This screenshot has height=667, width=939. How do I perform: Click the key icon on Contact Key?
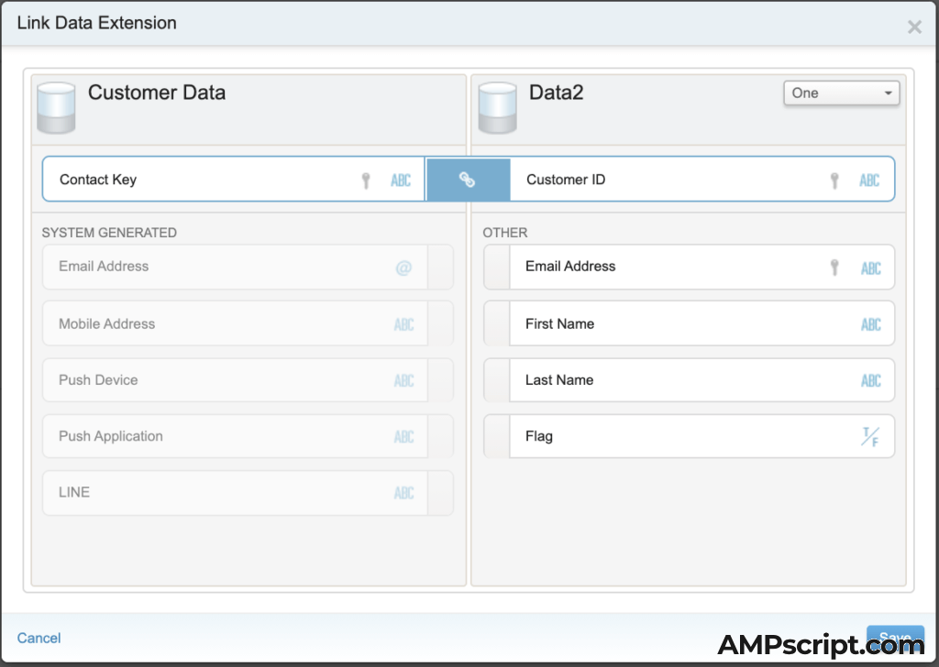366,180
